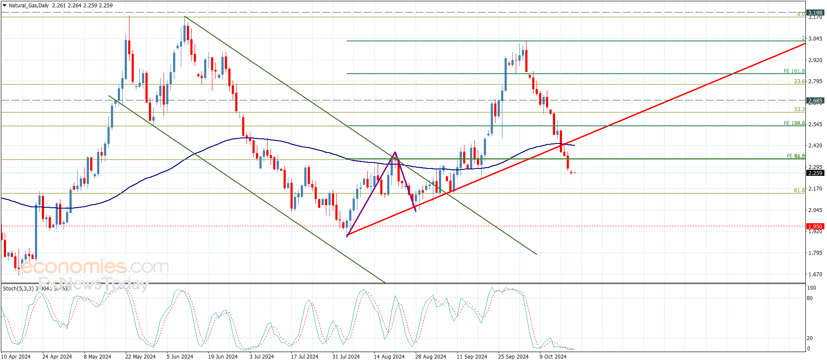Click the 2.170 price axis label
Screen dimensions: 827x362
815,188
